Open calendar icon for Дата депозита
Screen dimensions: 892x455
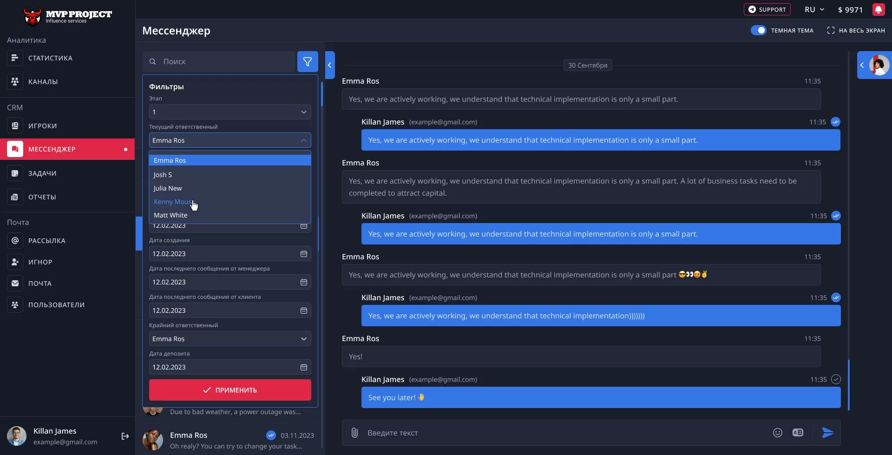[x=304, y=367]
